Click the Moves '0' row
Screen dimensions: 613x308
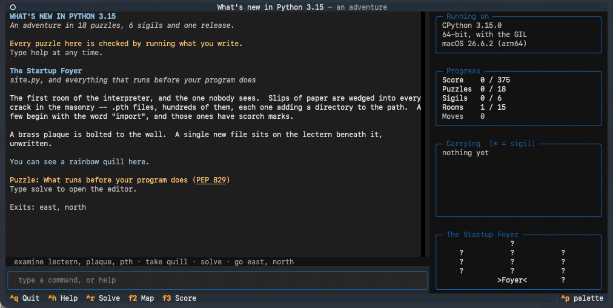463,116
